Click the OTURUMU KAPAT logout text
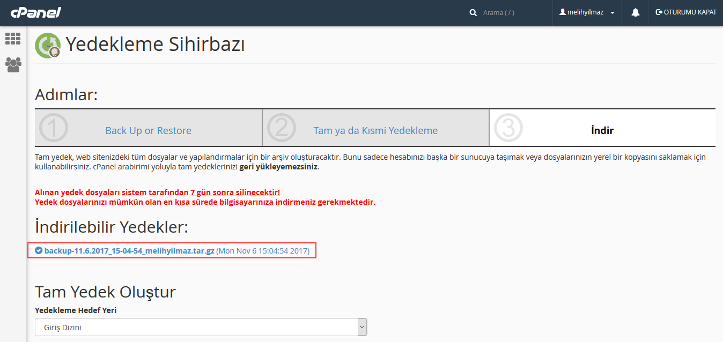The width and height of the screenshot is (723, 342). [x=690, y=12]
